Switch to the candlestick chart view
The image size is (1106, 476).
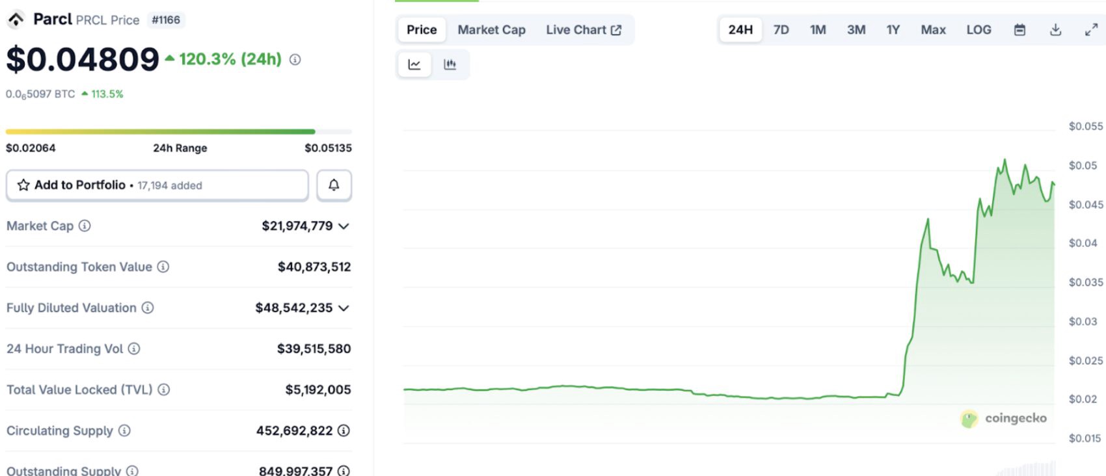(x=450, y=64)
